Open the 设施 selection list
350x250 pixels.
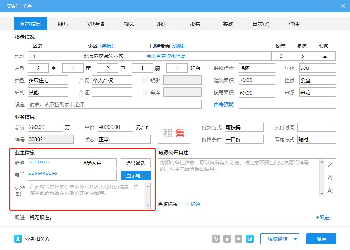113,104
